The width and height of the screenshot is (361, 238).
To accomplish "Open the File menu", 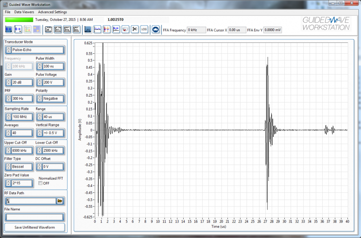I will 7,11.
